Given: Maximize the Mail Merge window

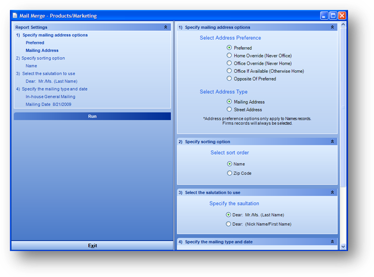Looking at the screenshot, I should click(333, 16).
